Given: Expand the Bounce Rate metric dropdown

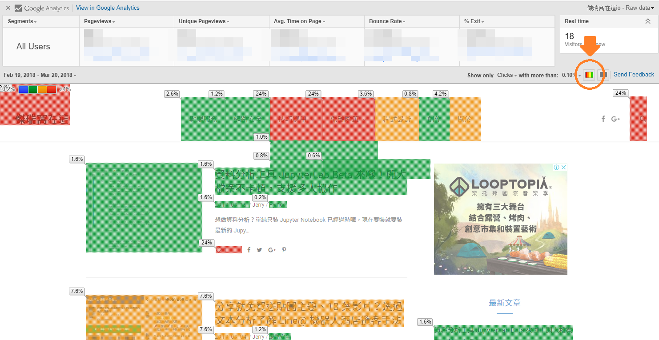Looking at the screenshot, I should (x=387, y=21).
